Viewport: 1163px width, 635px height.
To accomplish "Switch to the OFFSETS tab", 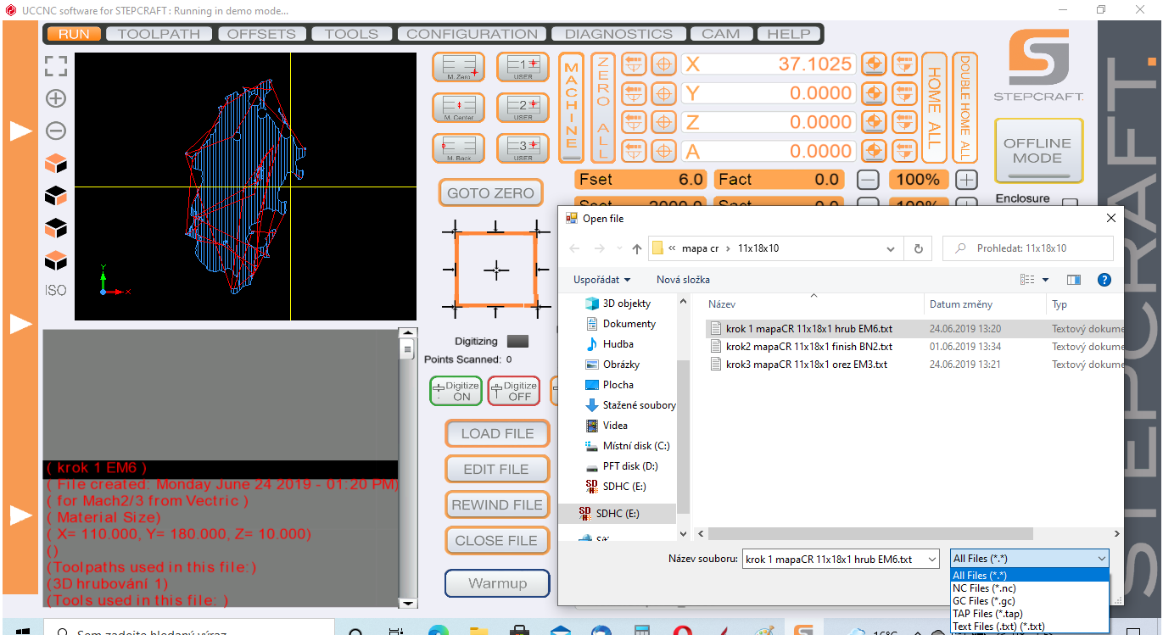I will (x=261, y=34).
